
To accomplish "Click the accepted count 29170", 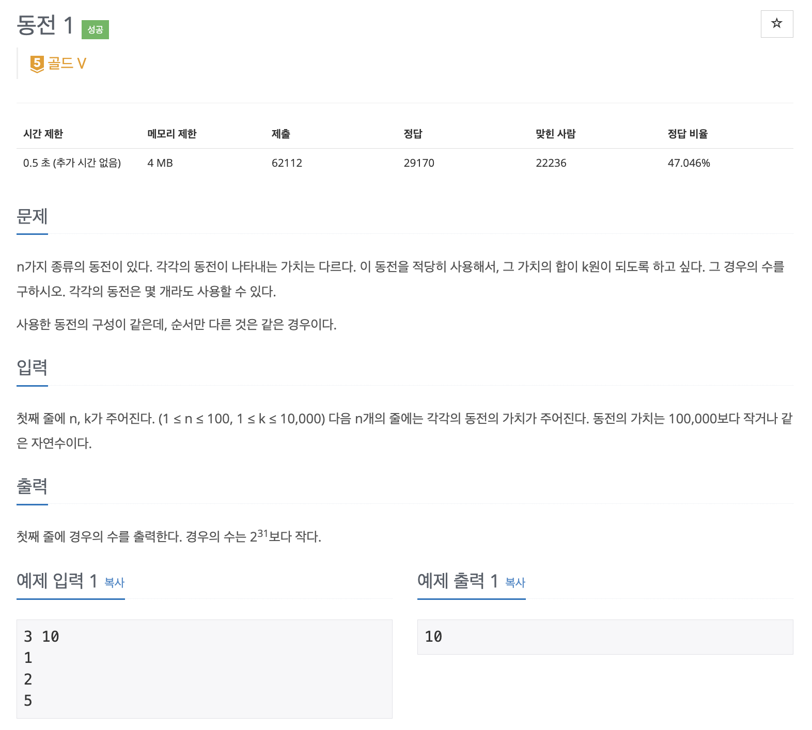I will tap(418, 163).
